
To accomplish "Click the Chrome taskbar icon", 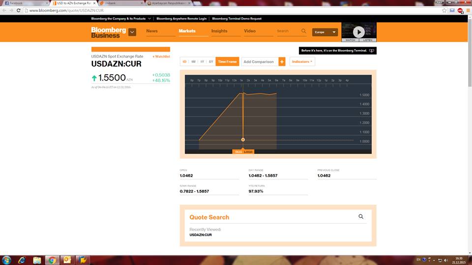I will pyautogui.click(x=52, y=260).
